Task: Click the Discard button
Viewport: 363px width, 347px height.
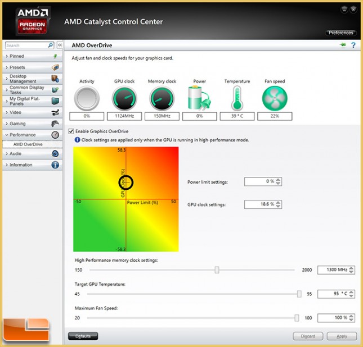Action: click(308, 336)
